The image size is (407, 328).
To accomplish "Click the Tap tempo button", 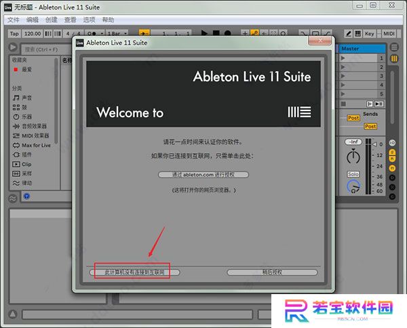I will pyautogui.click(x=14, y=33).
